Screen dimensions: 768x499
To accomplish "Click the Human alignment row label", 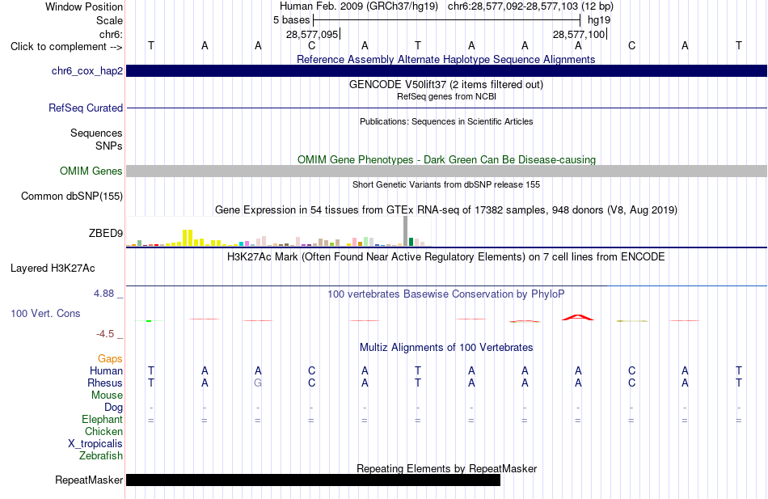I will (x=106, y=371).
